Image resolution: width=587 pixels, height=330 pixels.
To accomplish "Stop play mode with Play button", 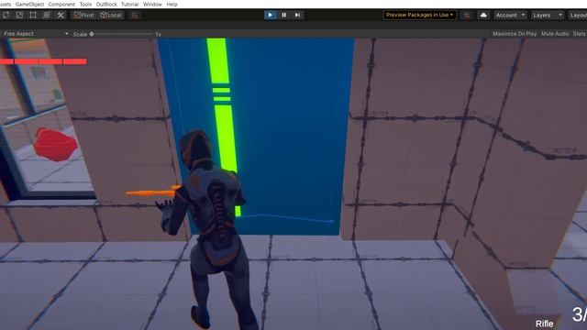I will point(270,15).
